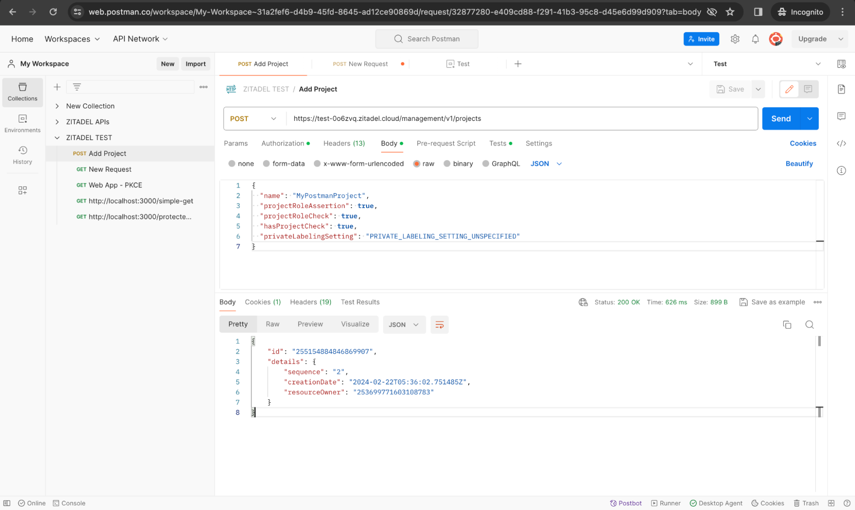Open the environment quick look icon
The width and height of the screenshot is (855, 510).
pyautogui.click(x=841, y=64)
